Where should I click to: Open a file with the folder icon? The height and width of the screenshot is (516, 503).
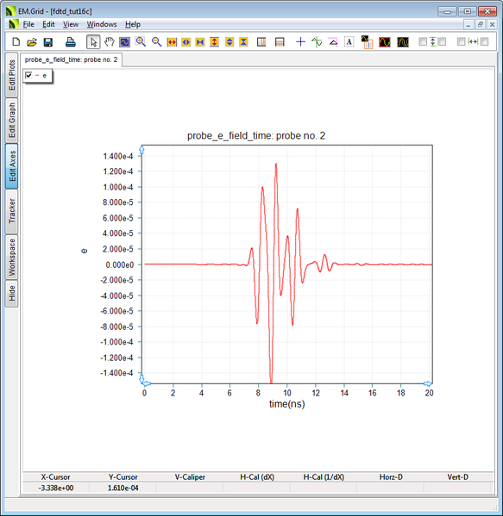[x=32, y=42]
